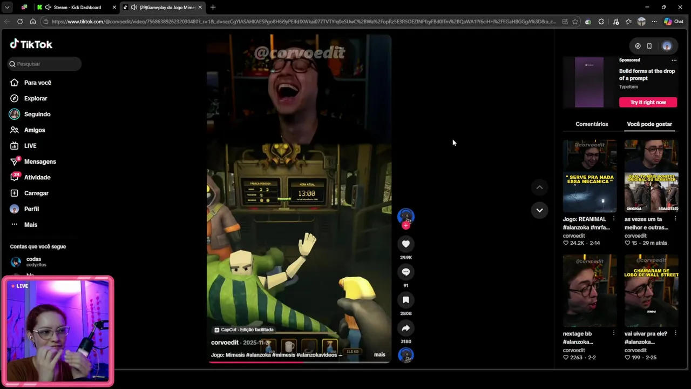Expand description with mais
Viewport: 691px width, 389px height.
click(x=380, y=354)
